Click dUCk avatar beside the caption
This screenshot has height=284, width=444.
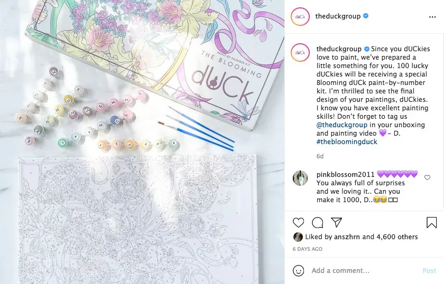click(x=300, y=52)
